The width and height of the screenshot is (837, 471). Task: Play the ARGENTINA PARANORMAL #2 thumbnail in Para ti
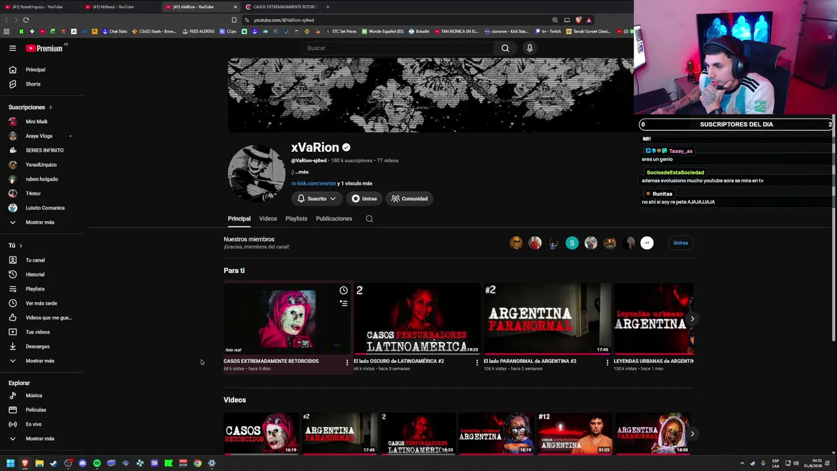click(x=547, y=319)
